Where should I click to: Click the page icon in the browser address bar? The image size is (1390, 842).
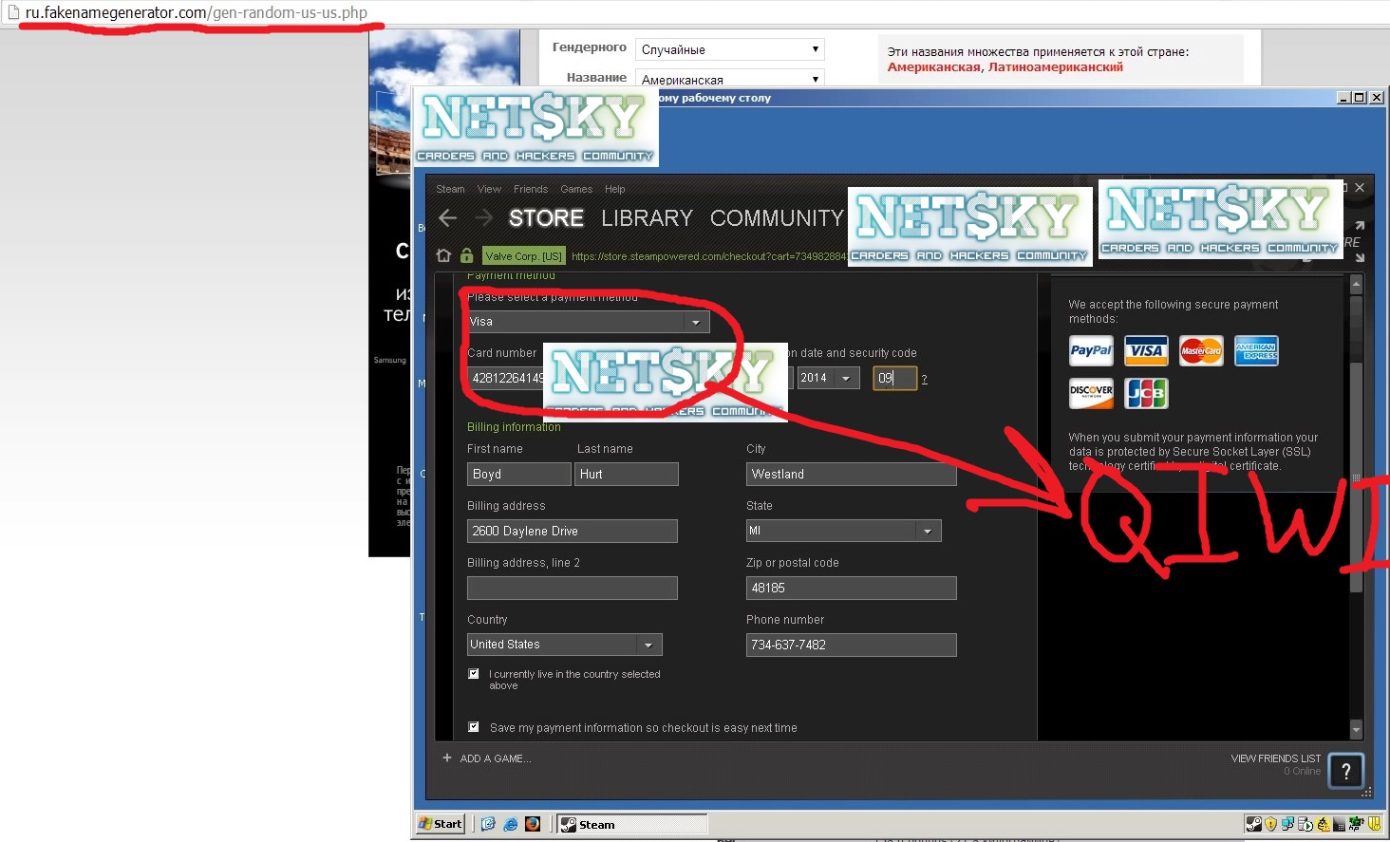pos(12,12)
